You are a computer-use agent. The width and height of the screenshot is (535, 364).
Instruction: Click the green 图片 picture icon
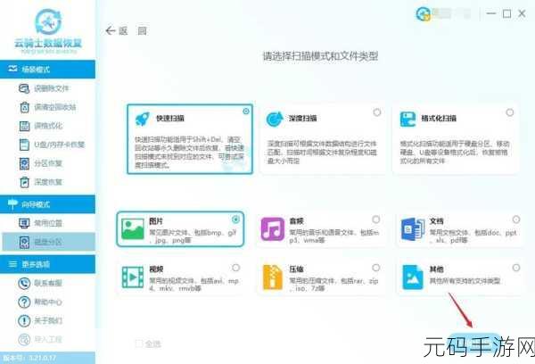(133, 228)
